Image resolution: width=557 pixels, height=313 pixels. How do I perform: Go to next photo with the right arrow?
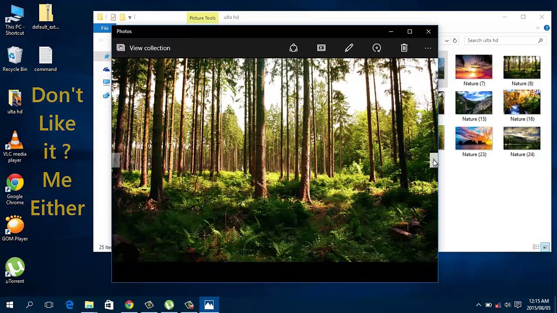[433, 160]
